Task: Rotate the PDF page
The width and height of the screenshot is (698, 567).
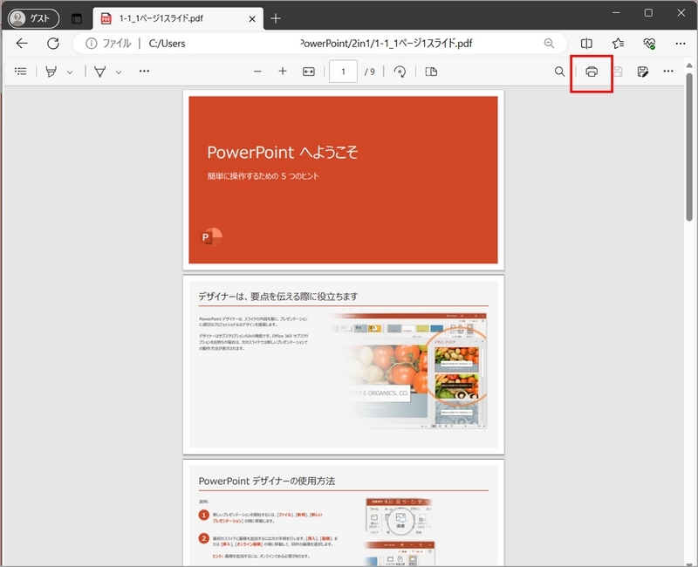Action: click(400, 72)
